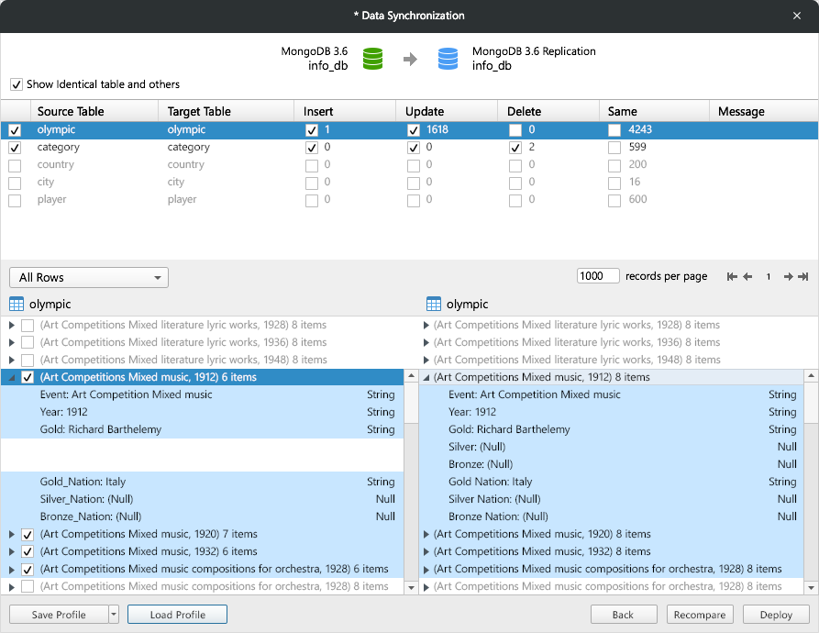819x633 pixels.
Task: Toggle Update checkbox for olympic row
Action: click(414, 130)
